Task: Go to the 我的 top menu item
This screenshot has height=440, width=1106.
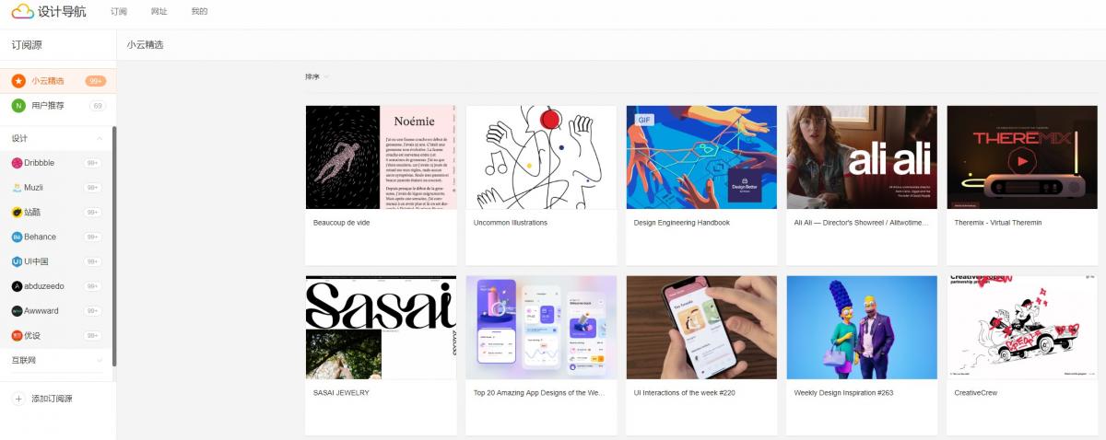Action: pyautogui.click(x=199, y=12)
